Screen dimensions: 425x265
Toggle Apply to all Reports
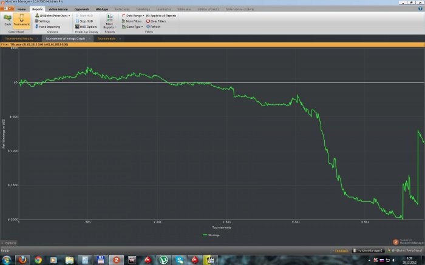coord(161,16)
